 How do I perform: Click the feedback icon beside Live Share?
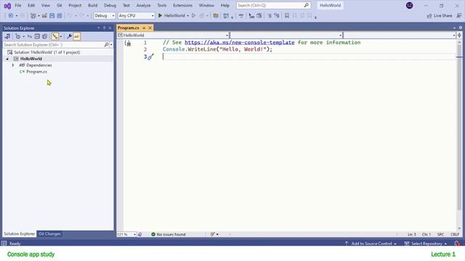click(459, 16)
